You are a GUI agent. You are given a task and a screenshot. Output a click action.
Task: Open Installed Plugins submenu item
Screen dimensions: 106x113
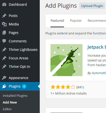point(15,96)
